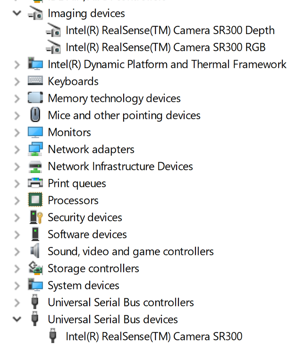Click the Imaging devices camera icon

coord(36,14)
